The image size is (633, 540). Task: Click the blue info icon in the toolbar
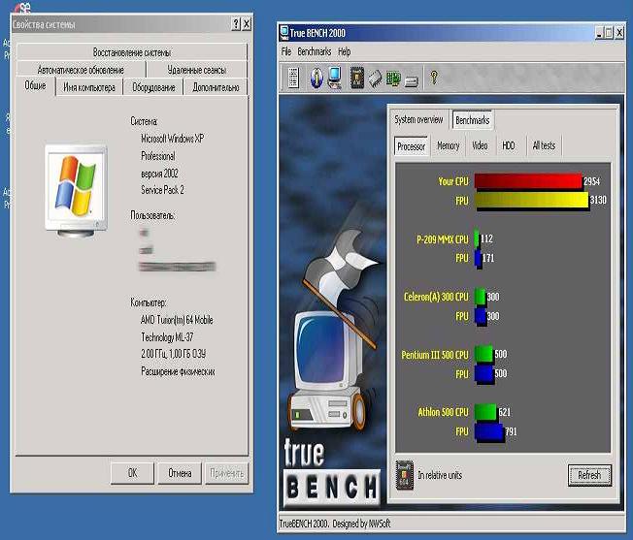pos(316,78)
